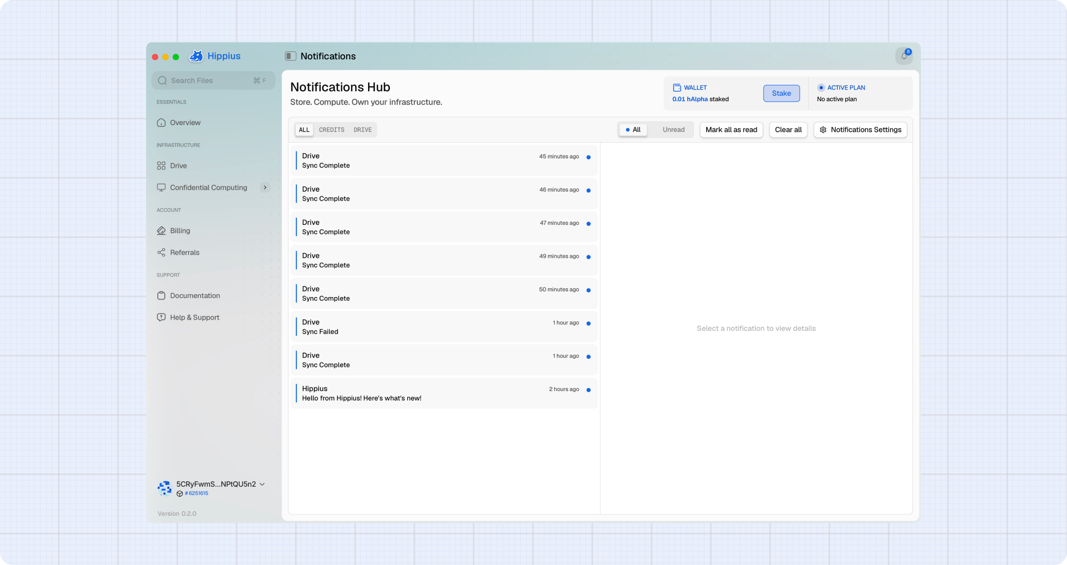The height and width of the screenshot is (565, 1067).
Task: Open the 1 hour ago Sync Complete notification
Action: click(444, 360)
